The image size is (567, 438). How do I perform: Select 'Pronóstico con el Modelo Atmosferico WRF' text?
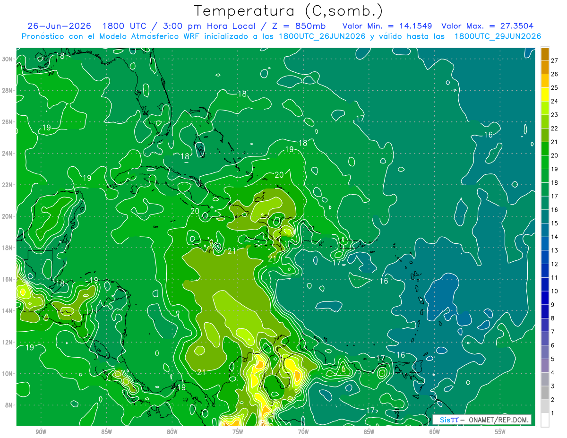click(x=112, y=36)
